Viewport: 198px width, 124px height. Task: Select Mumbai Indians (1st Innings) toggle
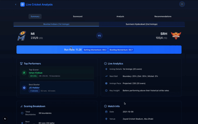click(56, 24)
